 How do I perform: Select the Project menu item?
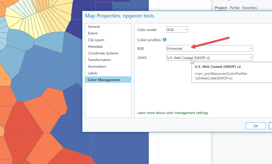click(220, 8)
